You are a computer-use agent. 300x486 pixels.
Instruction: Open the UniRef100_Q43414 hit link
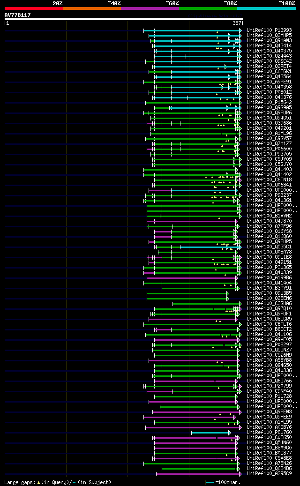tap(270, 46)
